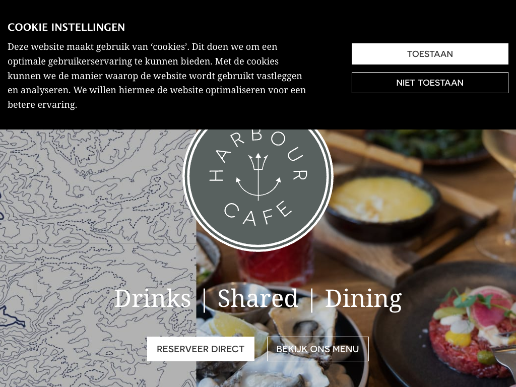516x387 pixels.
Task: Select the word Dining in the headline
Action: pyautogui.click(x=363, y=299)
